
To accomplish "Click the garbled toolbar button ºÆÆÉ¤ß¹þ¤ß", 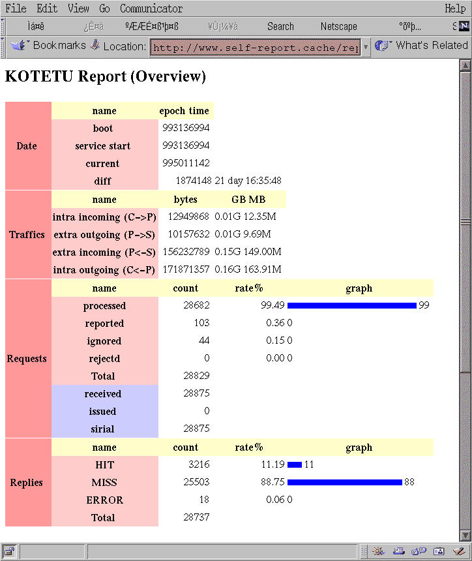I will (152, 27).
